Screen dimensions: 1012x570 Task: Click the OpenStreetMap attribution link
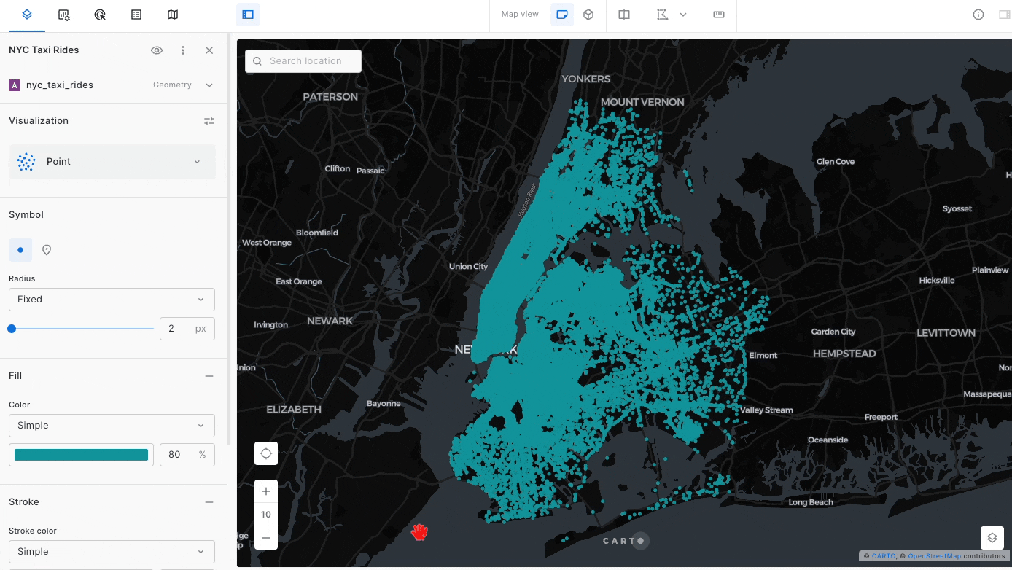tap(934, 556)
